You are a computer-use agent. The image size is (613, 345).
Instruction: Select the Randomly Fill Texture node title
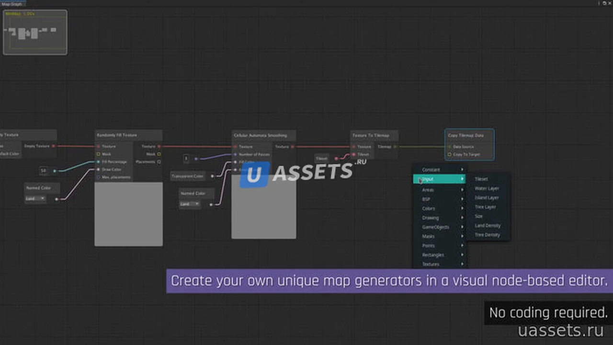pyautogui.click(x=117, y=135)
